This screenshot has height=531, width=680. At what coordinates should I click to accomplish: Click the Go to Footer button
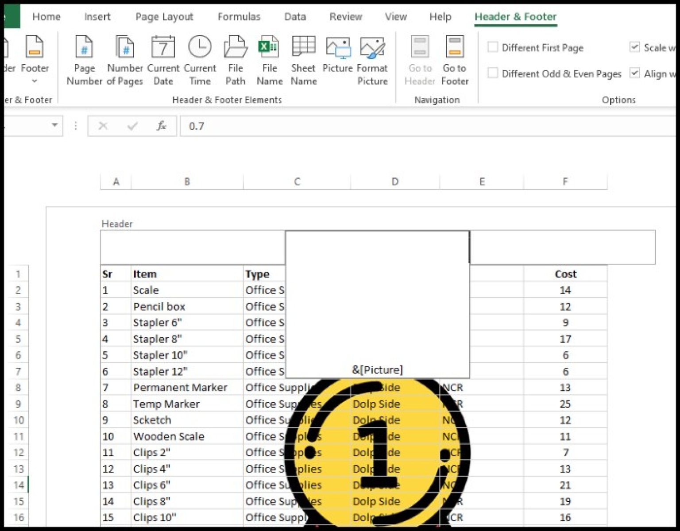[x=455, y=60]
